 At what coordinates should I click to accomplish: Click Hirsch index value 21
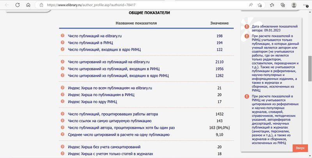pyautogui.click(x=220, y=88)
